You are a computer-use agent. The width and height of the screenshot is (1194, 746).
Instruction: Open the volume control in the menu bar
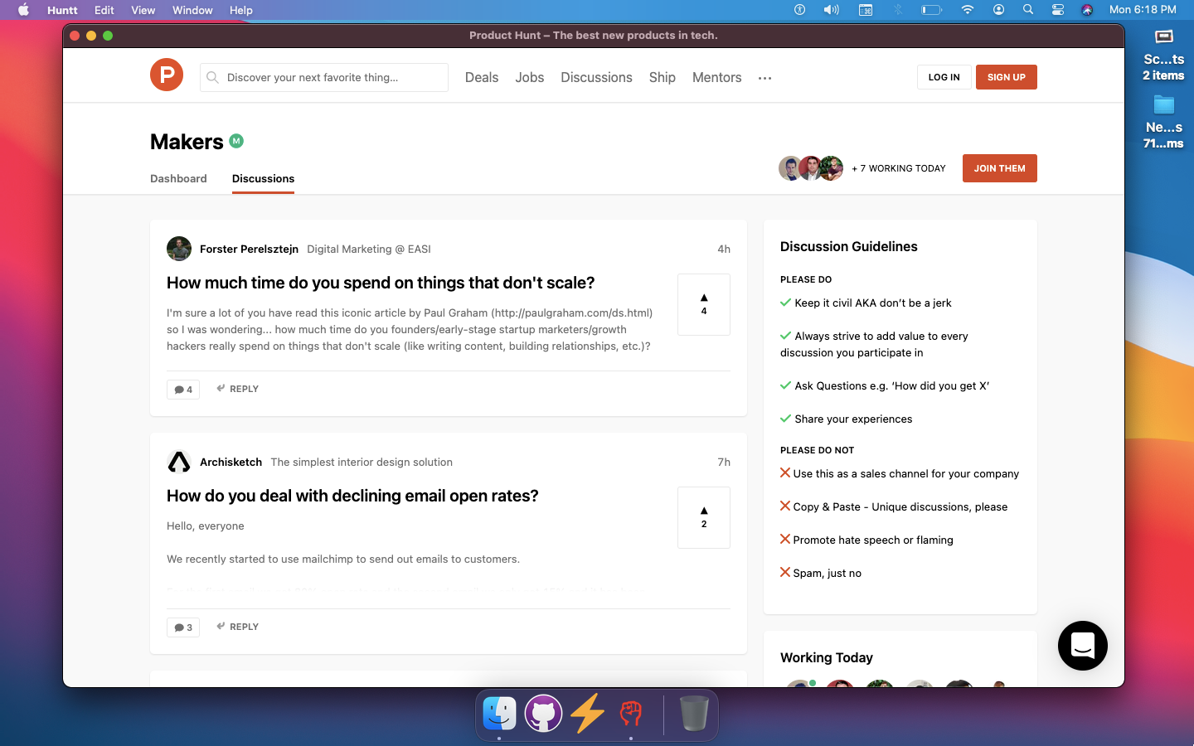(x=832, y=10)
